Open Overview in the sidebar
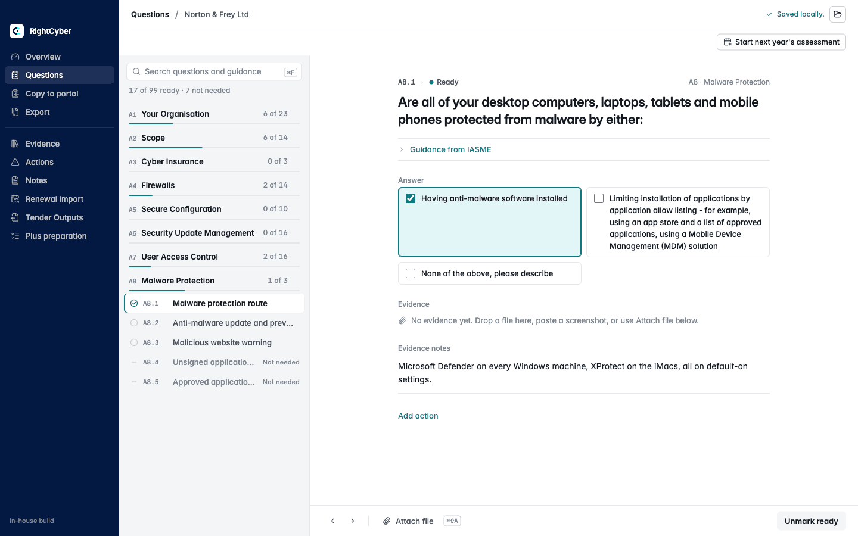 60,57
